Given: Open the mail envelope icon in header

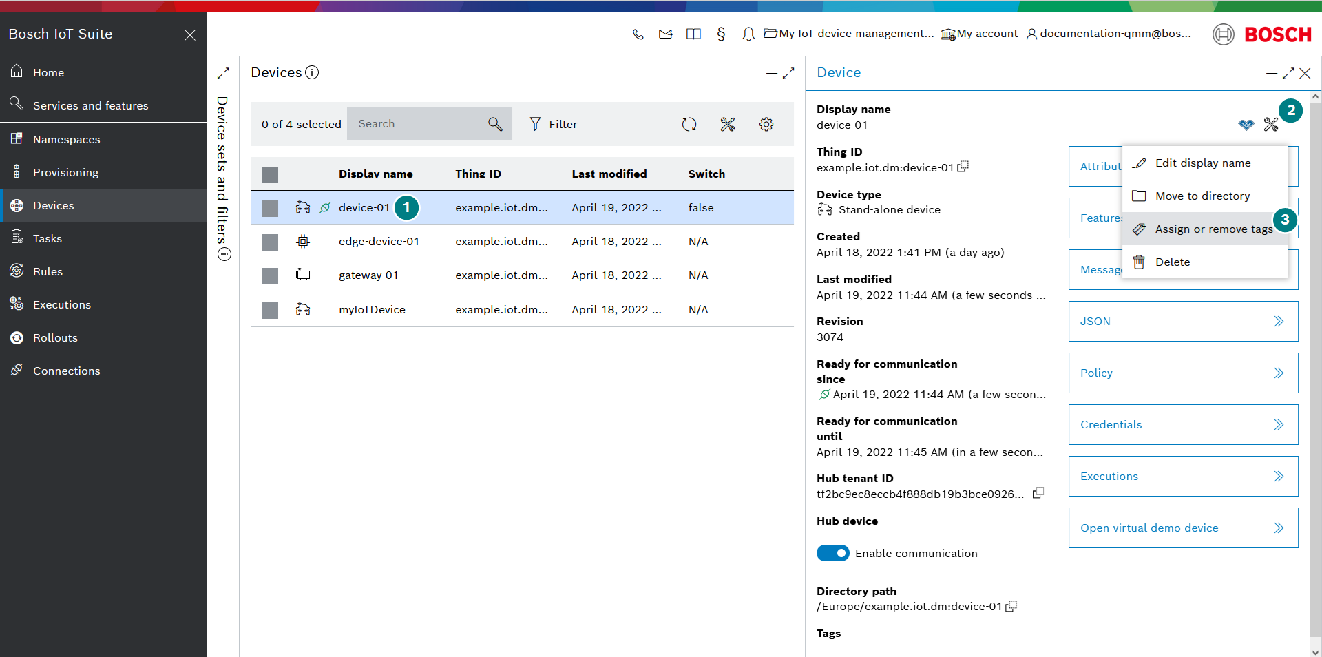Looking at the screenshot, I should point(666,34).
